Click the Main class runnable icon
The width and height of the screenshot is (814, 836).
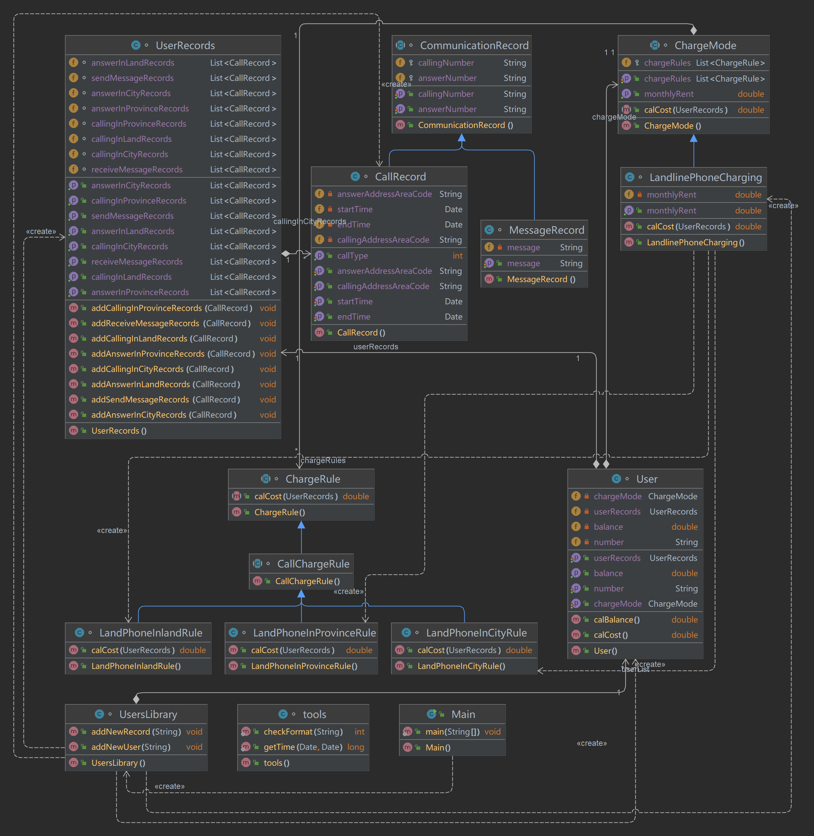[432, 714]
